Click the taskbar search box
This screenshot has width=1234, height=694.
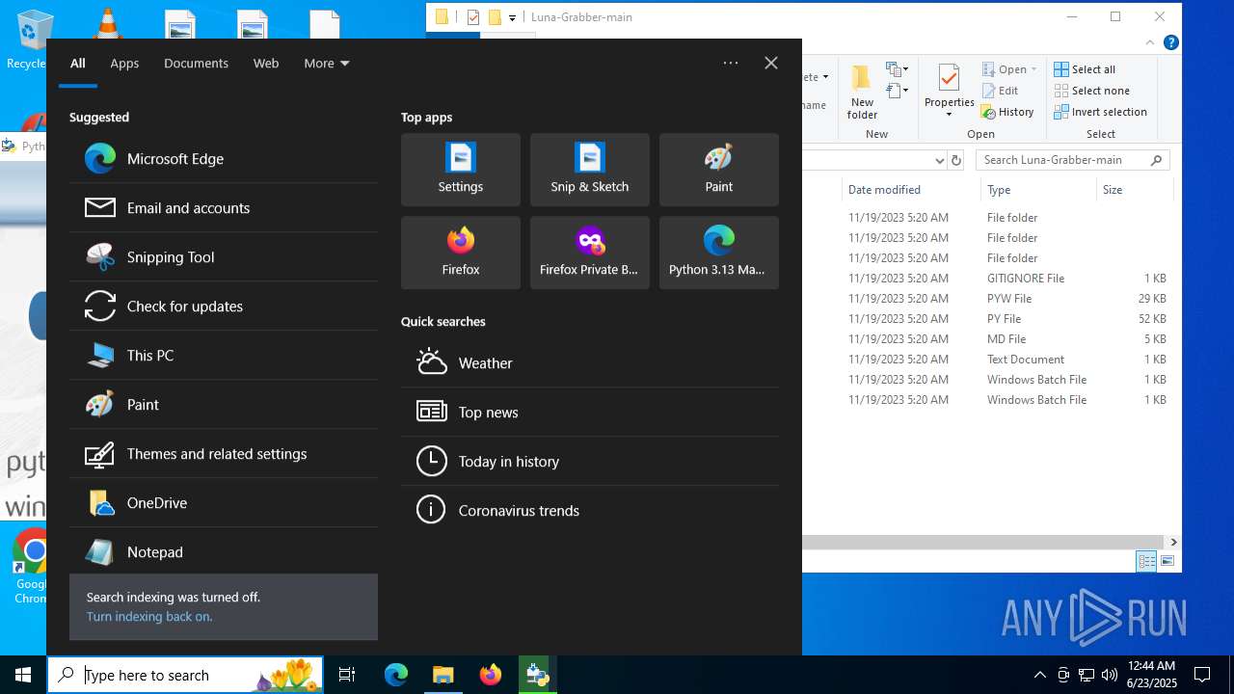187,675
